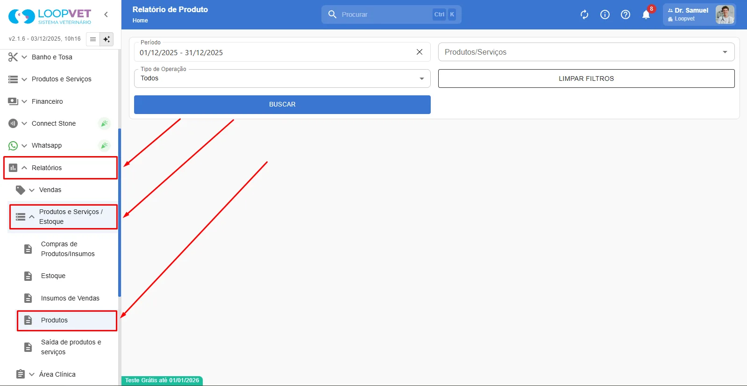Viewport: 747px width, 386px height.
Task: Open the Produtos/Serviços dropdown
Action: coord(586,52)
